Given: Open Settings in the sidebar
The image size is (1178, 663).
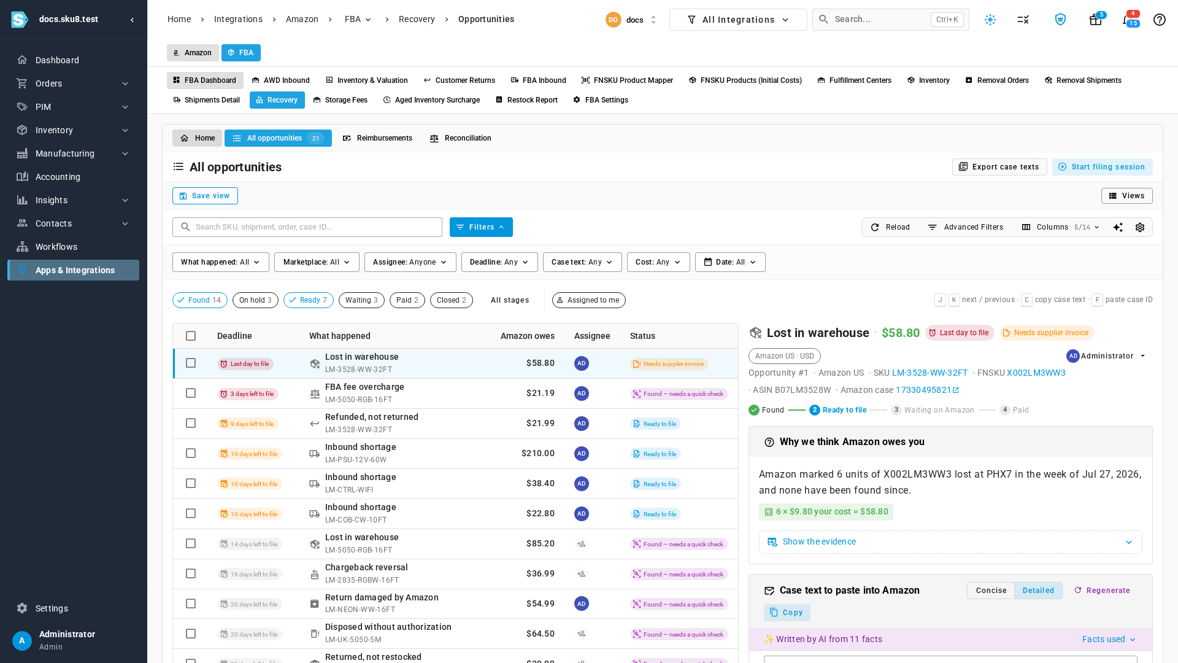Looking at the screenshot, I should click(x=74, y=608).
